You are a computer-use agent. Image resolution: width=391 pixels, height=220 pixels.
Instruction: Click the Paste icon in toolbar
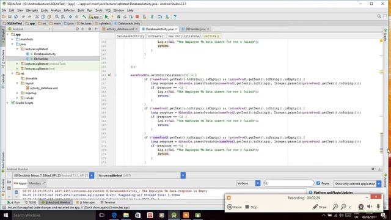tap(49, 16)
